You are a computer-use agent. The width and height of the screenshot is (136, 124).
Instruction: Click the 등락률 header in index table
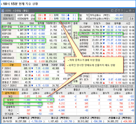(x=41, y=23)
